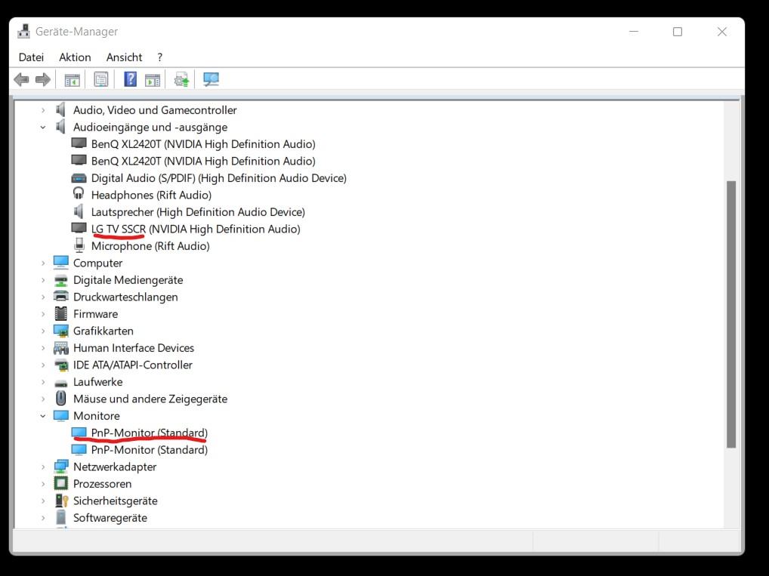Select Lautsprecher (High Definition Audio Device)
769x576 pixels.
(198, 212)
